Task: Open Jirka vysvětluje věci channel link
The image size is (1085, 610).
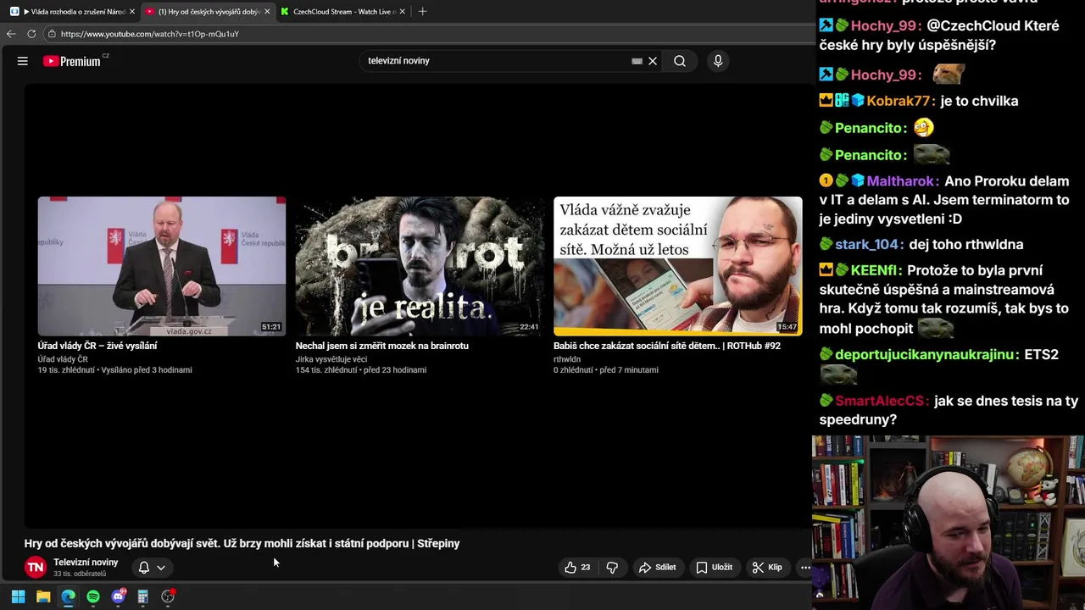Action: tap(331, 359)
